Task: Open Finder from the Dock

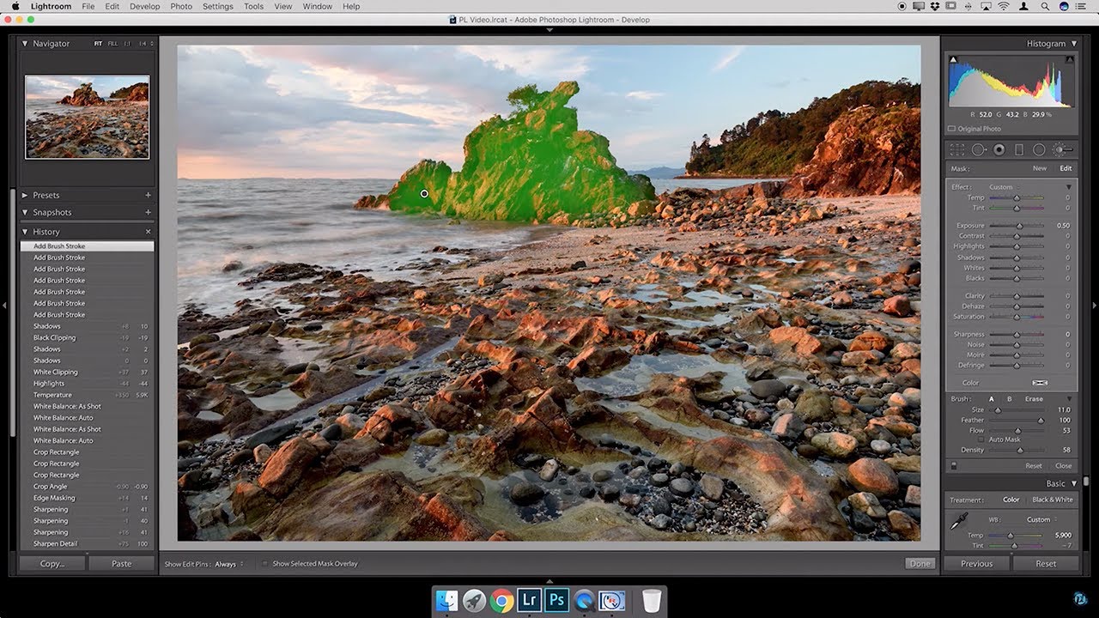Action: [x=446, y=600]
